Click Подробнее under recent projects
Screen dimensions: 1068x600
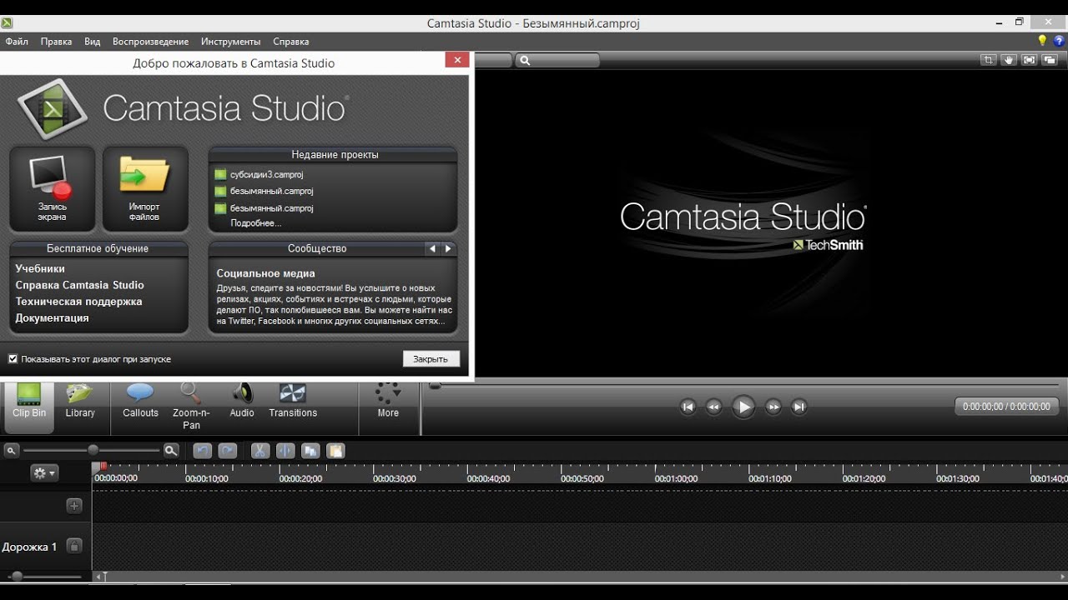coord(256,223)
